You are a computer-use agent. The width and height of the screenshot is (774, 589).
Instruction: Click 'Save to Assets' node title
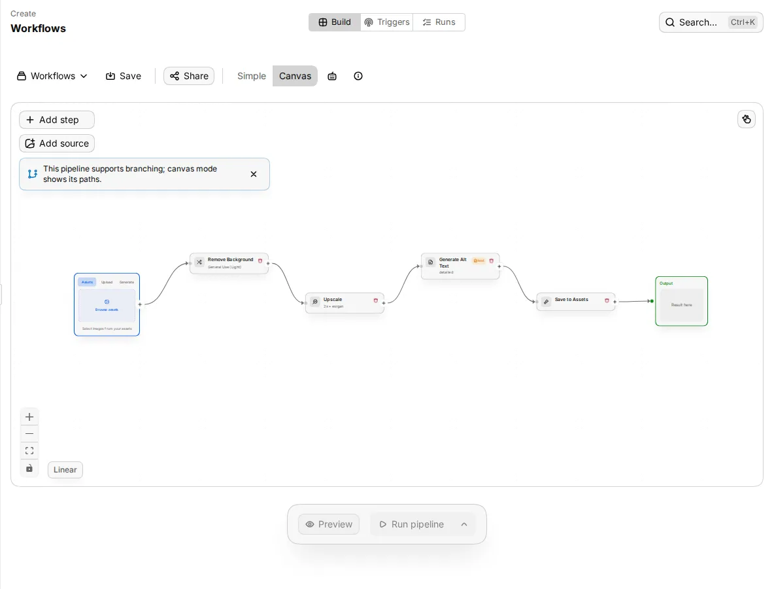pos(571,300)
